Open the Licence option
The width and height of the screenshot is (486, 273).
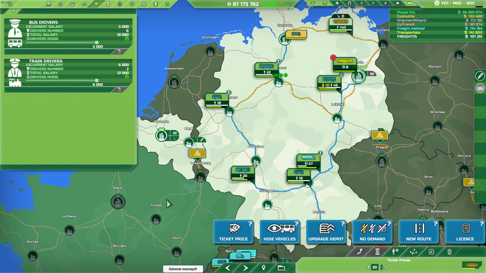pyautogui.click(x=465, y=232)
